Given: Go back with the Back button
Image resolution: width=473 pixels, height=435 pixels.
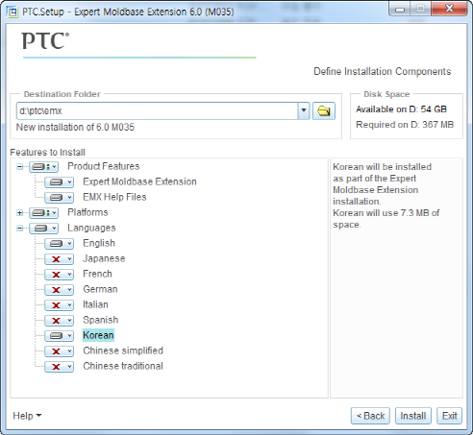Looking at the screenshot, I should coord(370,416).
